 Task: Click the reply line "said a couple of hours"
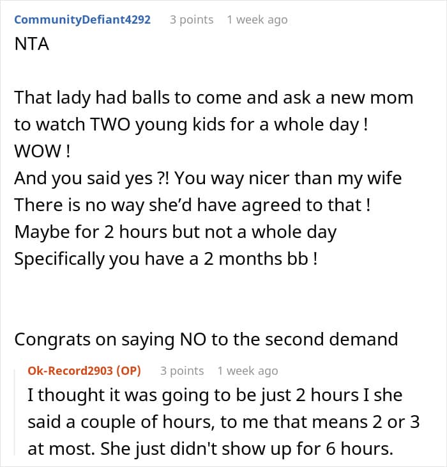[223, 422]
